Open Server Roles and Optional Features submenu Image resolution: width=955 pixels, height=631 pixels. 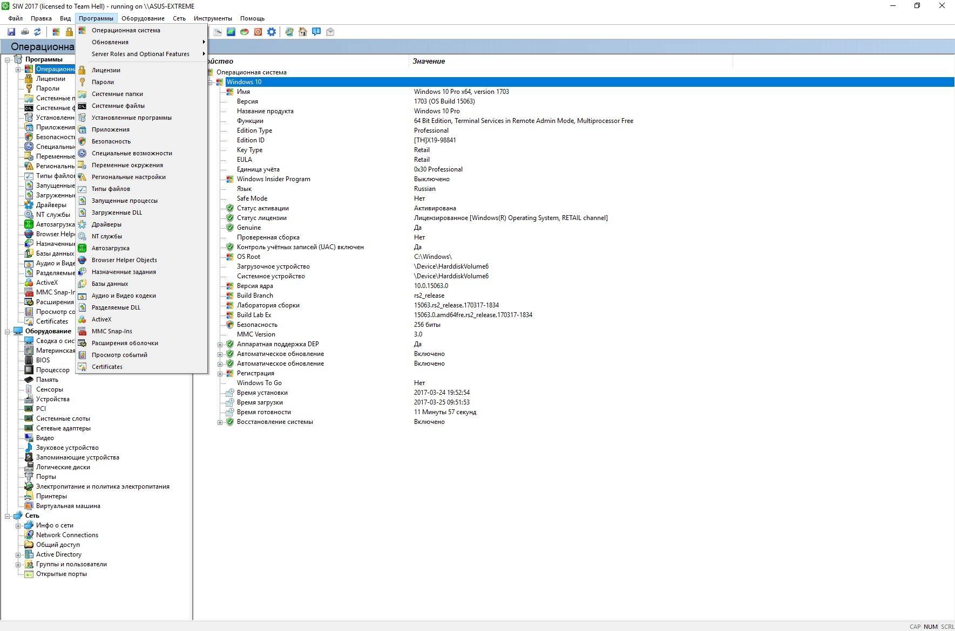pyautogui.click(x=141, y=54)
